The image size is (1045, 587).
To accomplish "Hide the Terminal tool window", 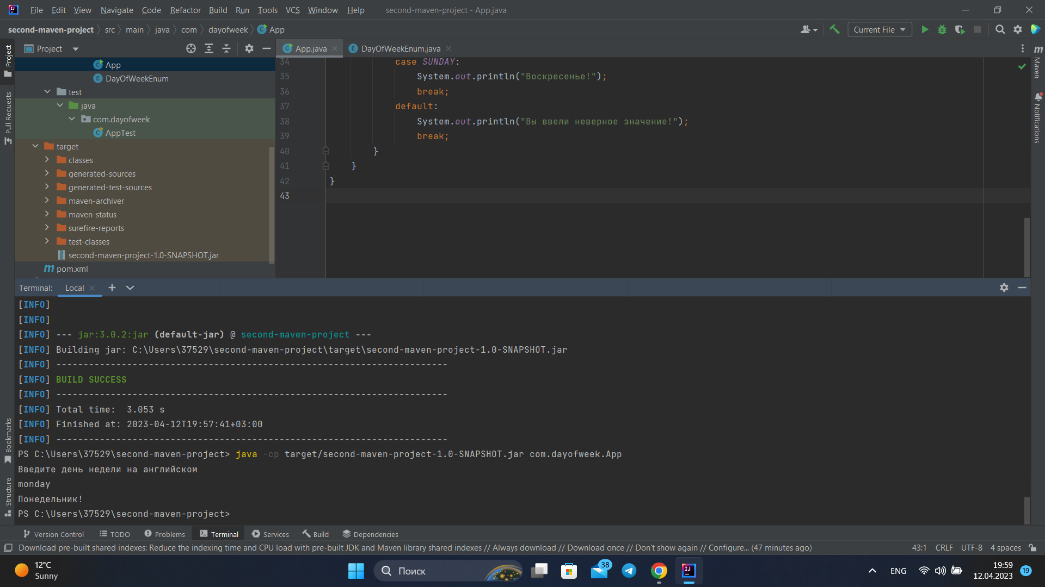I will 1022,288.
